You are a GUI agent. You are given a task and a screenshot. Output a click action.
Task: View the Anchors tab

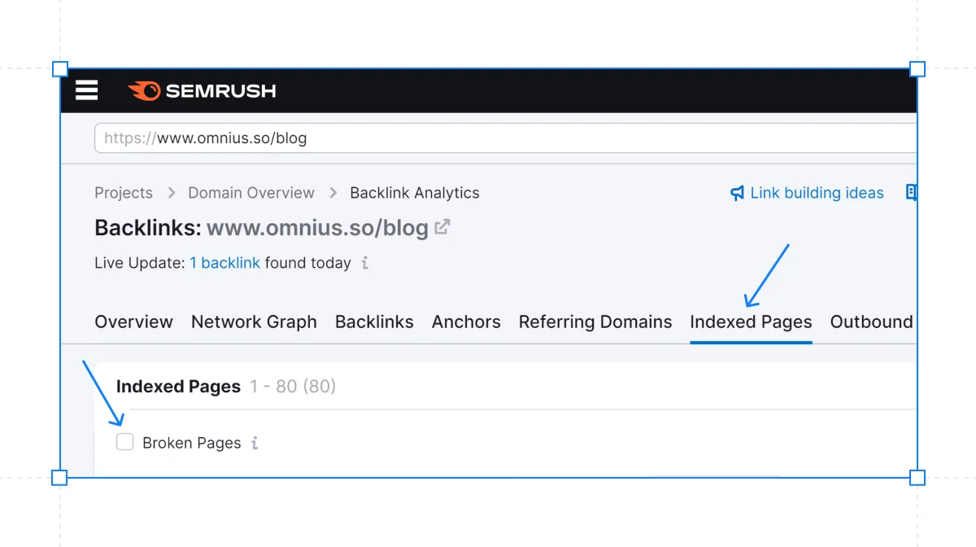[x=466, y=322]
